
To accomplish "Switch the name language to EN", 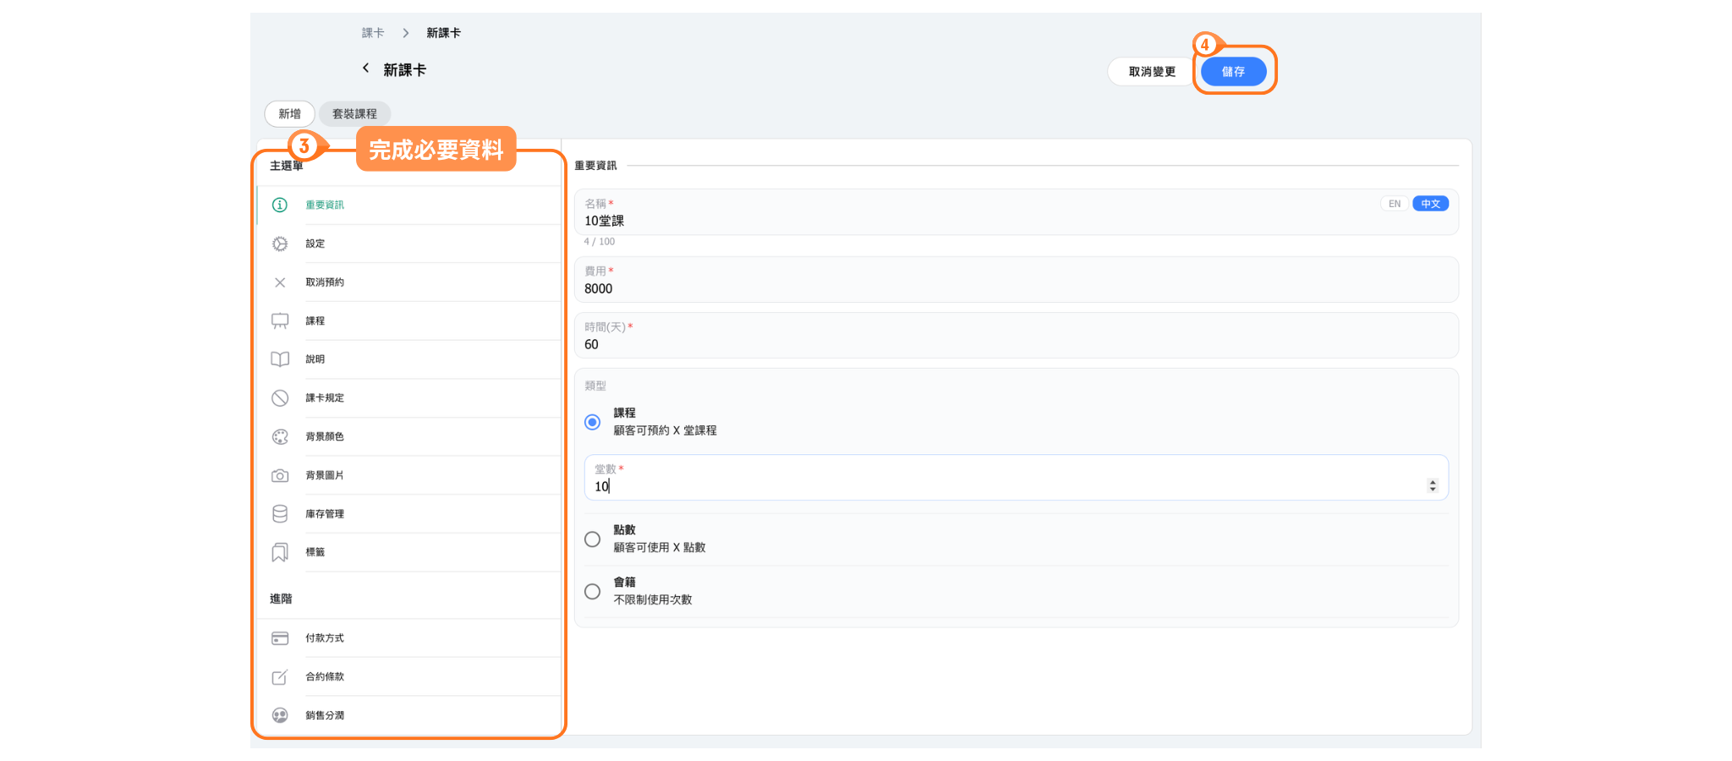I will [1394, 204].
